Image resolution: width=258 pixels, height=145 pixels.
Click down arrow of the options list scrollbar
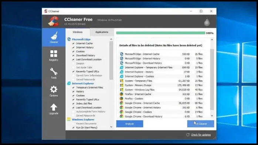tap(111, 127)
